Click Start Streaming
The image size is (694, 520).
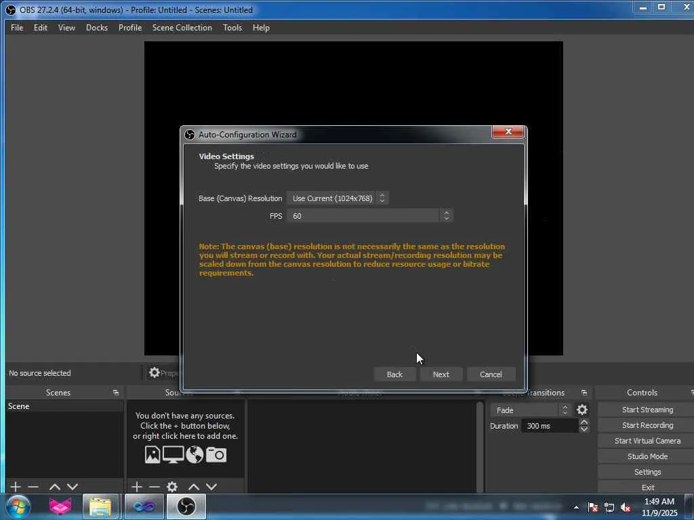point(647,410)
